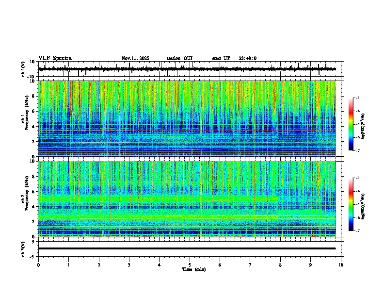The image size is (384, 297).
Task: Click the "6" tick on the Time axis
Action: point(220,265)
